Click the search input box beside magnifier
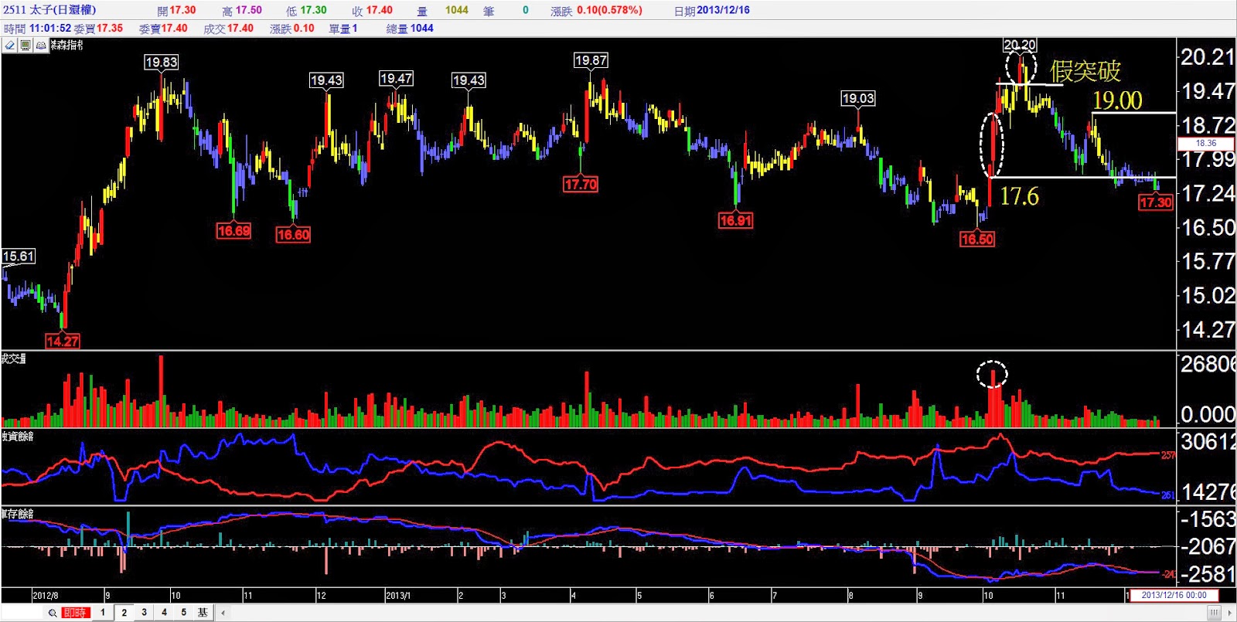 pos(23,613)
